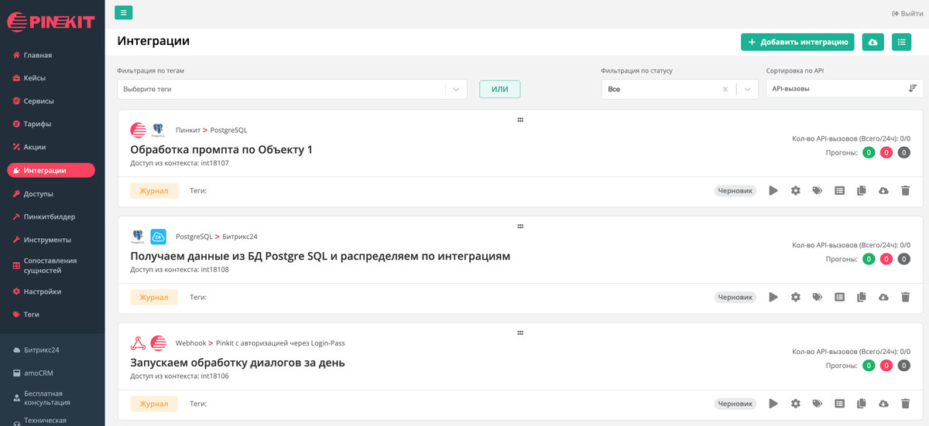The image size is (929, 426).
Task: Download the "Получаем данные из БД" integration
Action: click(883, 297)
